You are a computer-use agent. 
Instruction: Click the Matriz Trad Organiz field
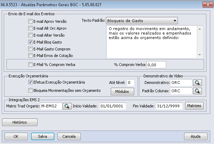tap(51, 106)
